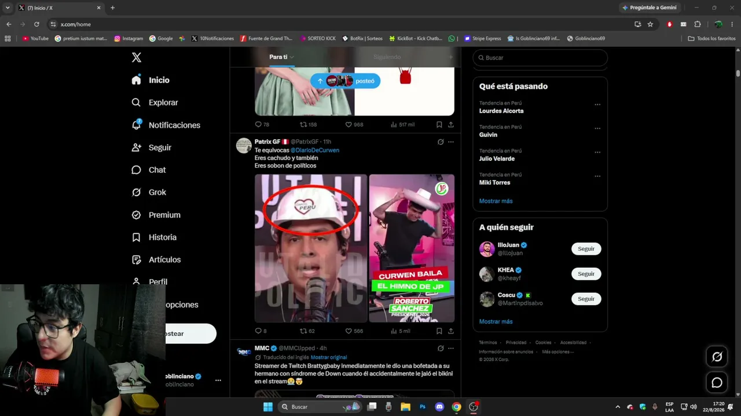Image resolution: width=741 pixels, height=416 pixels.
Task: Ask Grok about the Patrix GF post
Action: [x=441, y=142]
